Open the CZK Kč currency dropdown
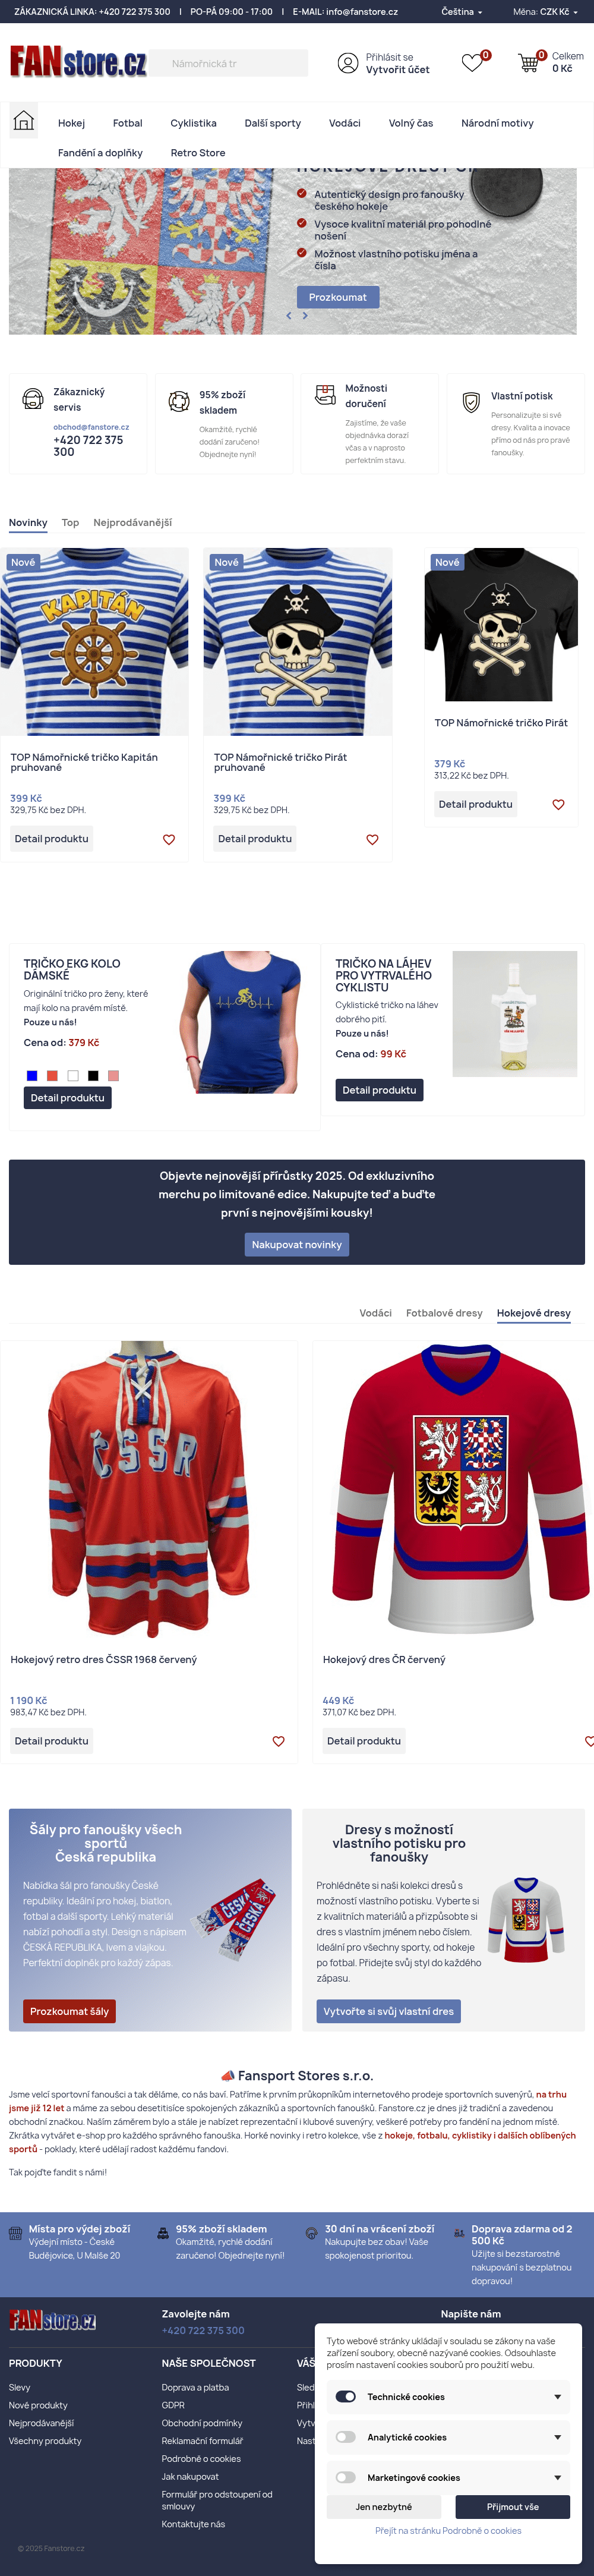594x2576 pixels. point(545,12)
